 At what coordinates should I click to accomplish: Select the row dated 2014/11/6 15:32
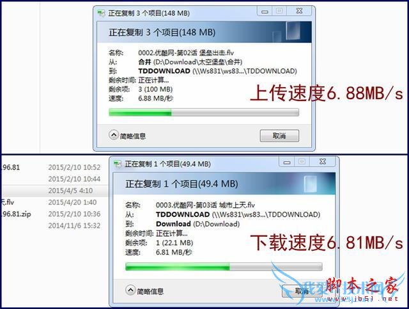coord(55,225)
